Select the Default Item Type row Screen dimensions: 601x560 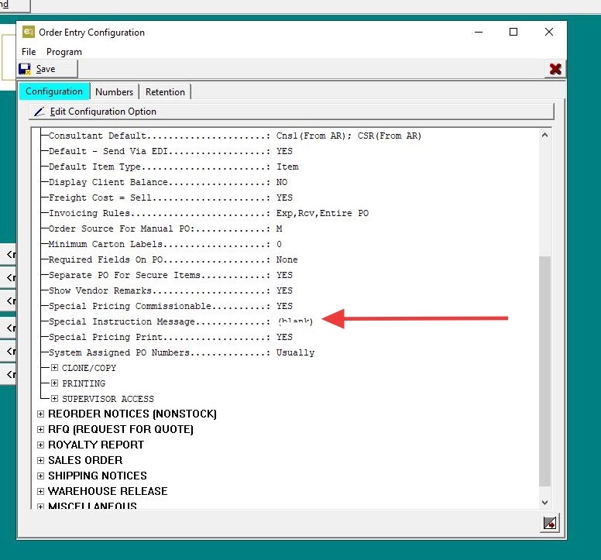pyautogui.click(x=173, y=167)
